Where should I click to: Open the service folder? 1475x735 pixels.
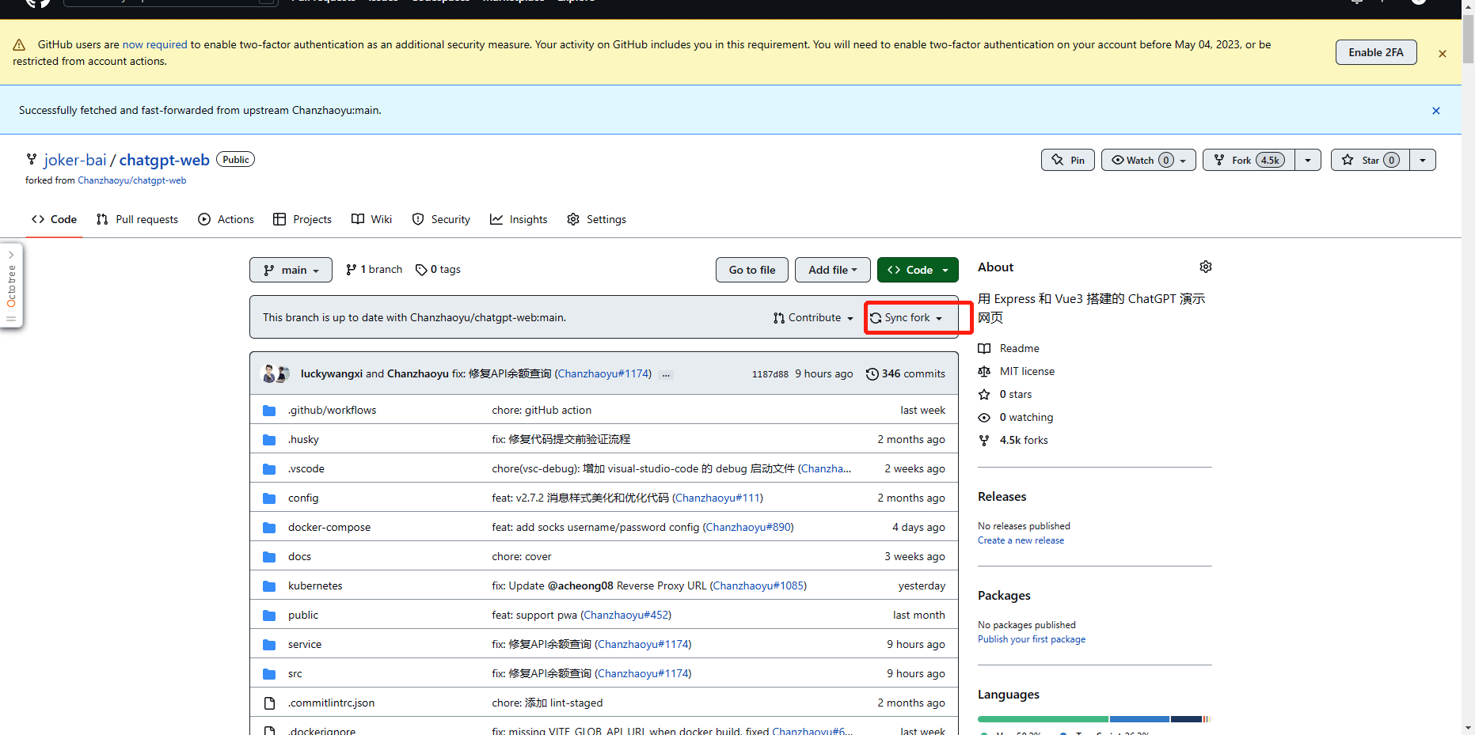click(305, 644)
